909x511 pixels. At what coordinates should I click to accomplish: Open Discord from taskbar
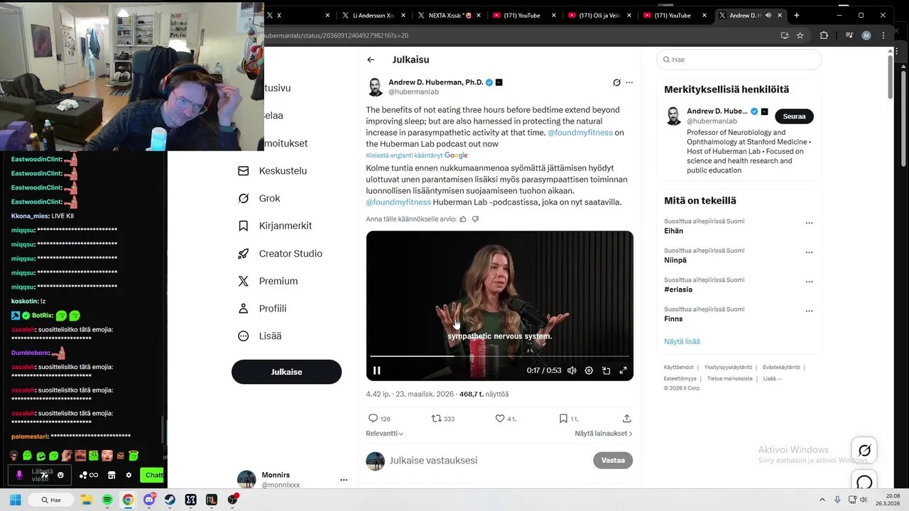coord(149,500)
